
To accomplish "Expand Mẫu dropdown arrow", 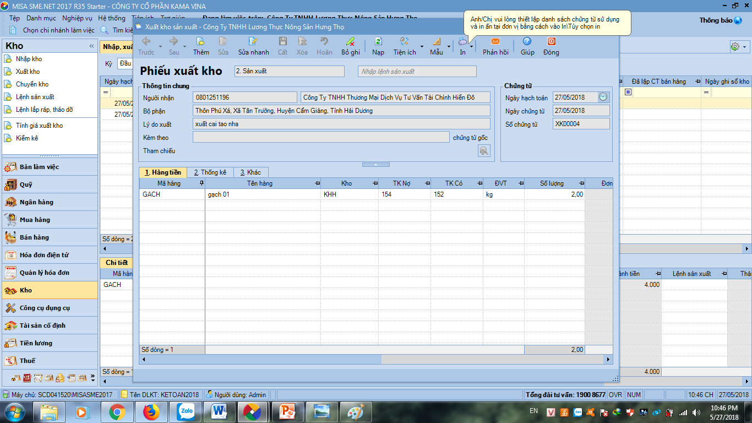I will 449,46.
